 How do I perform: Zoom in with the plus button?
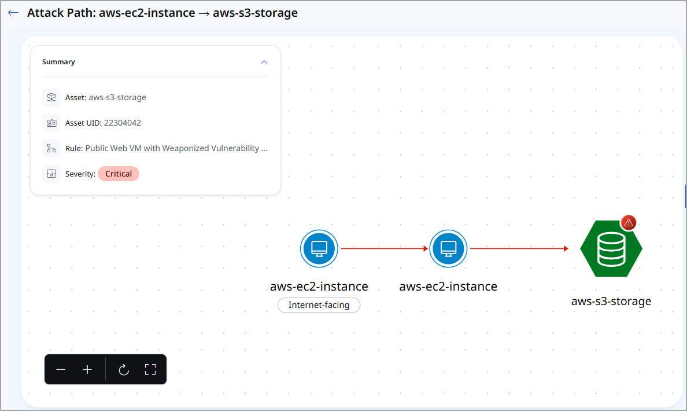click(87, 370)
